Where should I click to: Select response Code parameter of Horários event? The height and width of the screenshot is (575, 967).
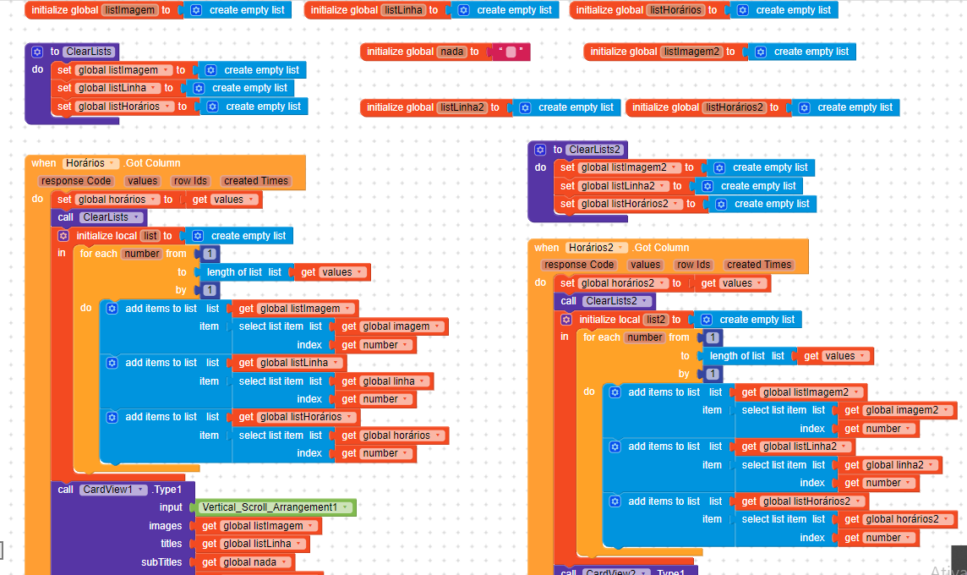[x=76, y=182]
